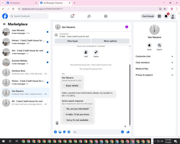Screen dimensions: 180x144
Task: Click the Search Facebook field
Action: click(29, 16)
